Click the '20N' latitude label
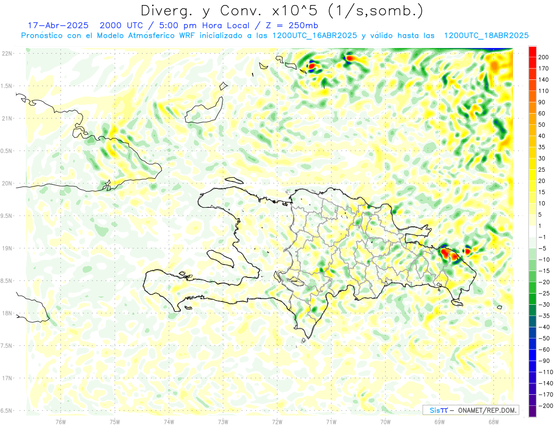Viewport: 554px width, 428px height. (x=7, y=183)
